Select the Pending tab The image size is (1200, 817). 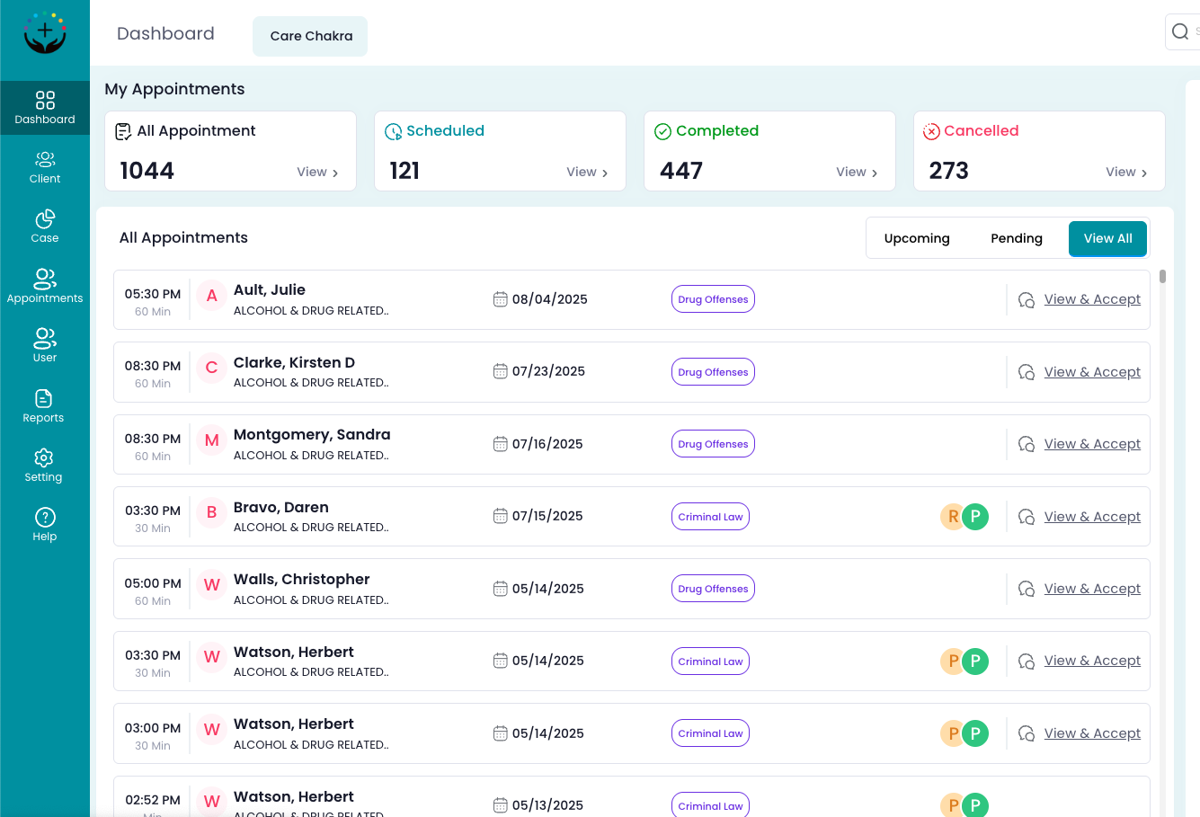pyautogui.click(x=1017, y=238)
